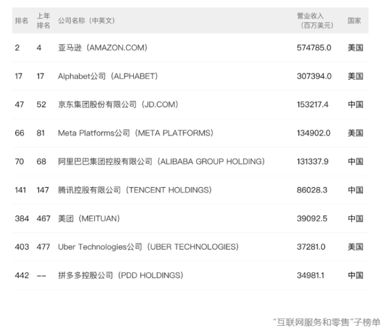Image resolution: width=385 pixels, height=334 pixels.
Task: Click Alphabet's revenue value 307394.0
Action: [314, 76]
